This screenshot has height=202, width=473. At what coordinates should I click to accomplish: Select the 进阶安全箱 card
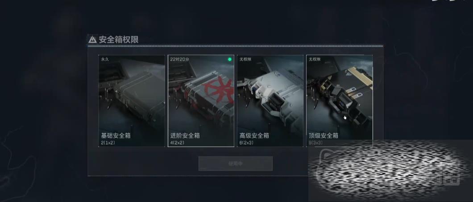pyautogui.click(x=201, y=101)
